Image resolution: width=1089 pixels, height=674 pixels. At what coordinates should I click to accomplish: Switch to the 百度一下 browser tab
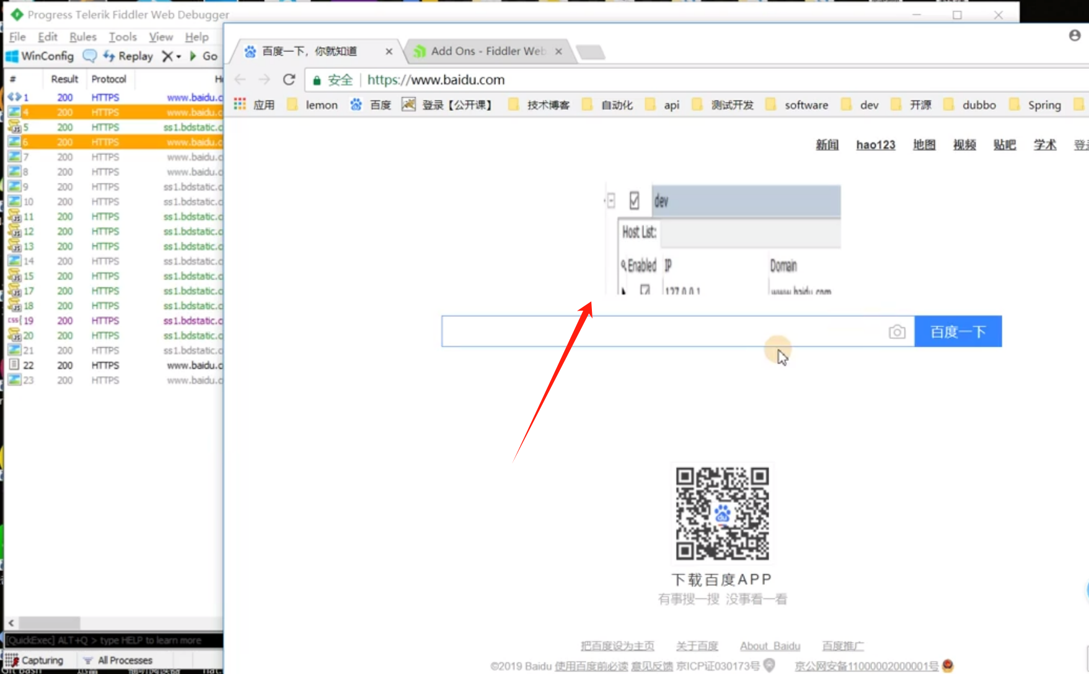[310, 51]
